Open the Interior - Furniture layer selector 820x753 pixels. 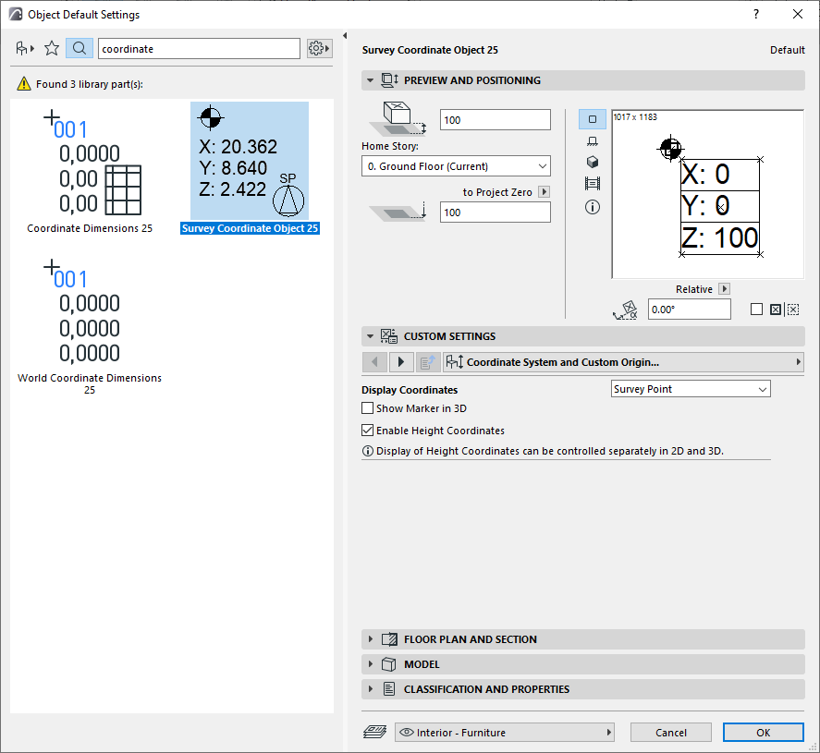tap(505, 732)
